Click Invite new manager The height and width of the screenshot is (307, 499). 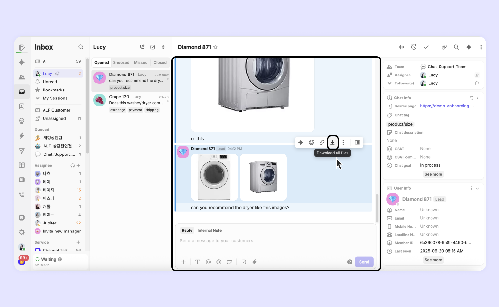tap(58, 231)
